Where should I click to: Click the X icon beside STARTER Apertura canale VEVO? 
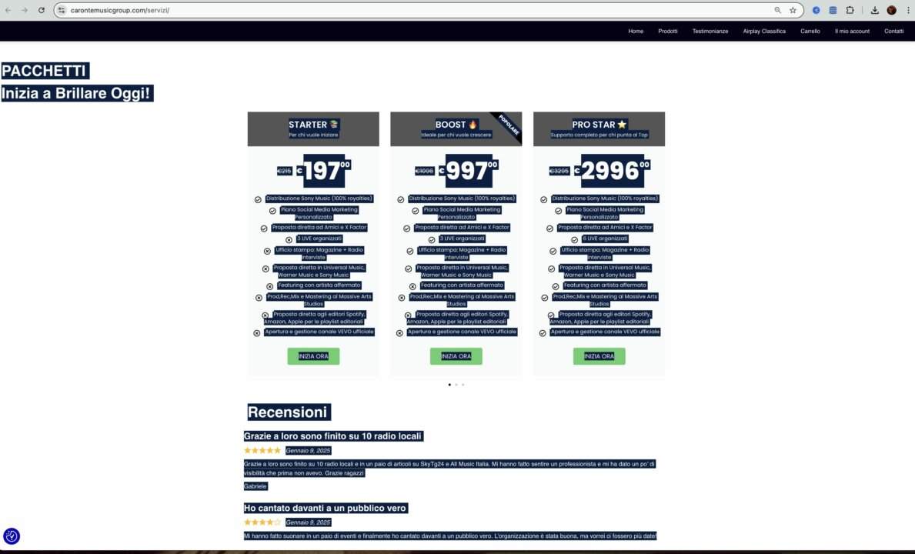[x=257, y=333]
